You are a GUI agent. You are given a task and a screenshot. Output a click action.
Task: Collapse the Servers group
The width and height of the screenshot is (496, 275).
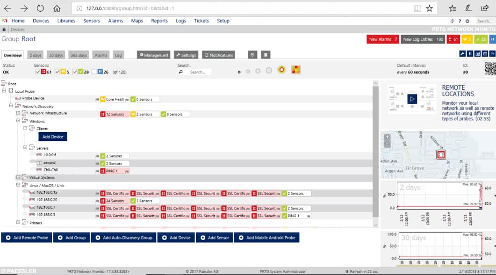(25, 147)
